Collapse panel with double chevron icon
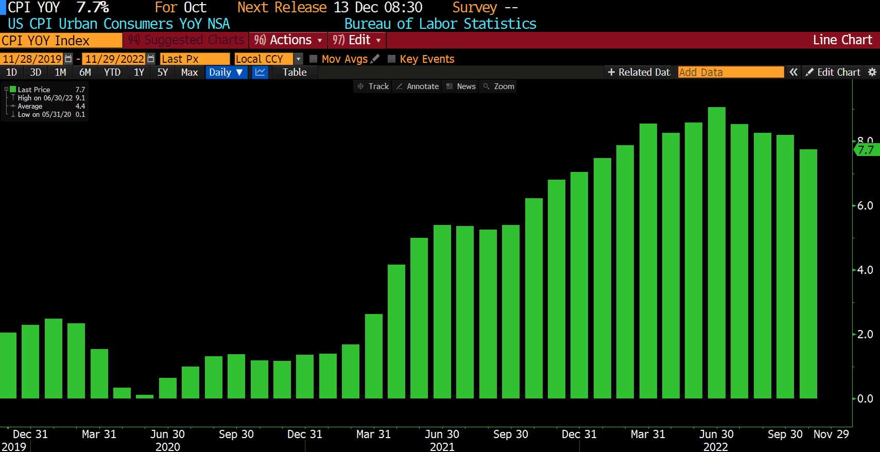This screenshot has width=880, height=452. point(793,73)
